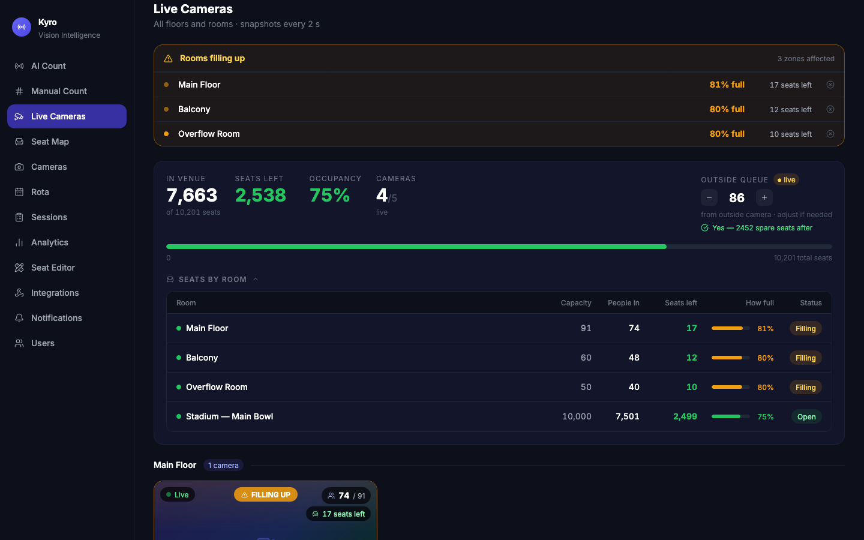
Task: Select Live Cameras in sidebar
Action: click(67, 116)
